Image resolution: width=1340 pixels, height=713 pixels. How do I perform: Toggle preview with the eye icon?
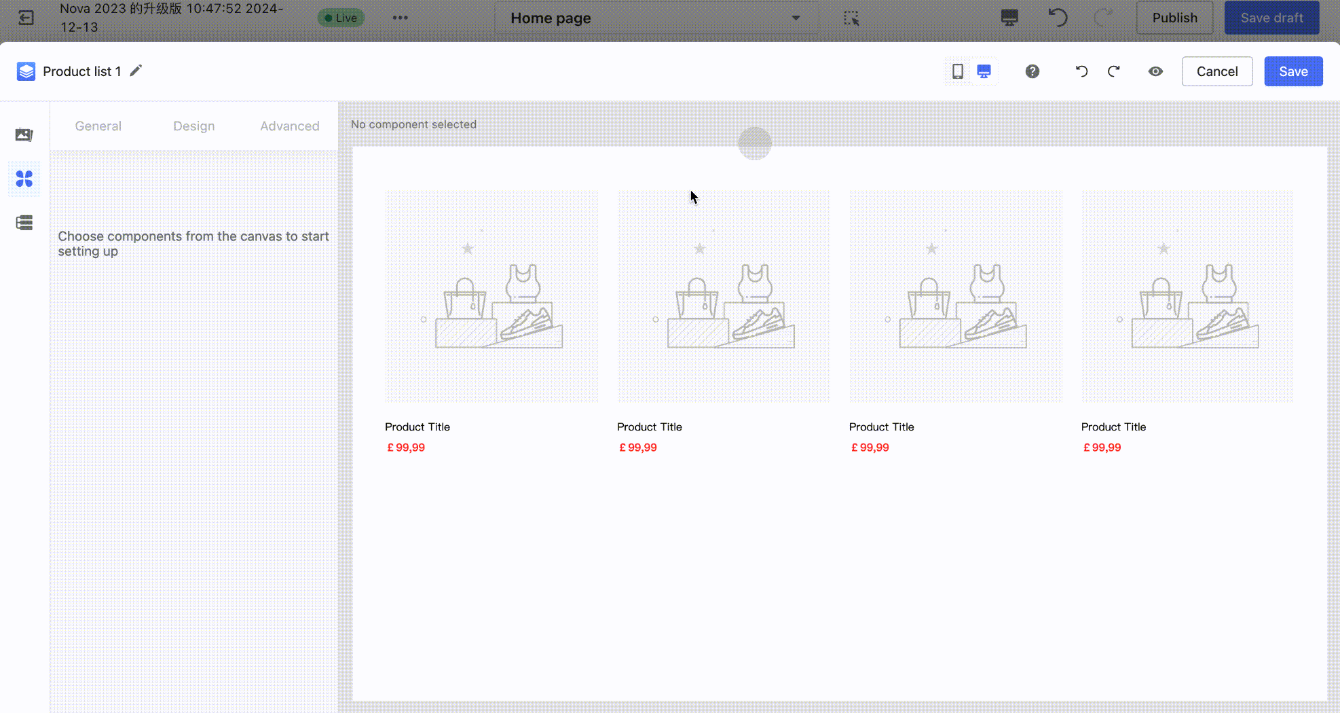(1155, 71)
